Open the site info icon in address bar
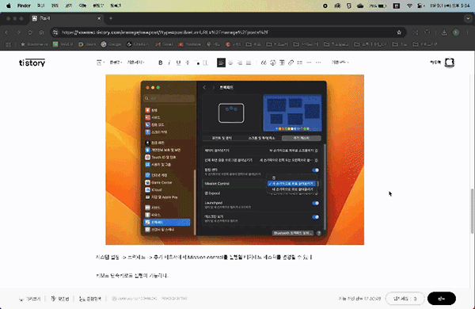Screen dimensions: 475x309 (55, 32)
